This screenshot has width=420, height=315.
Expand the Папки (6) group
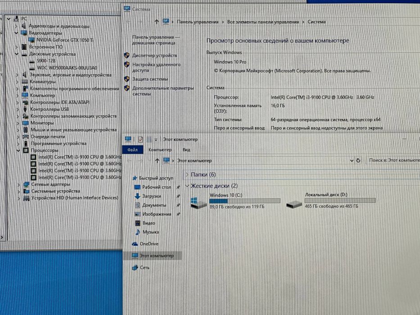click(x=187, y=175)
